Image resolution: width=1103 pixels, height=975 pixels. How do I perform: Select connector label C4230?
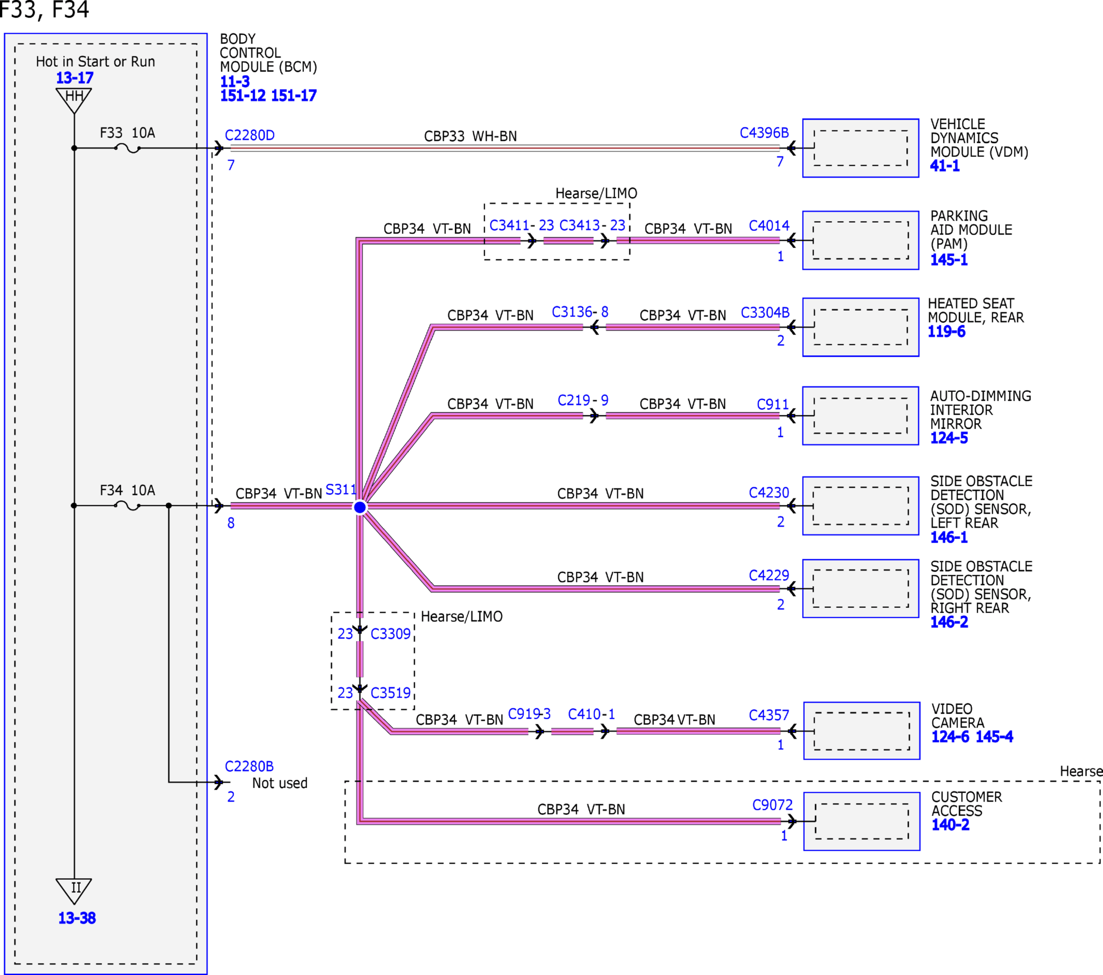(769, 492)
